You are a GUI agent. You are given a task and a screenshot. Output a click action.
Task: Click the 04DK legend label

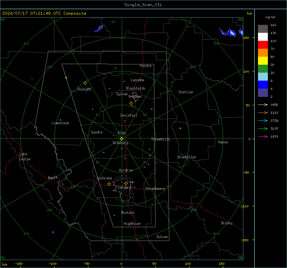(274, 105)
